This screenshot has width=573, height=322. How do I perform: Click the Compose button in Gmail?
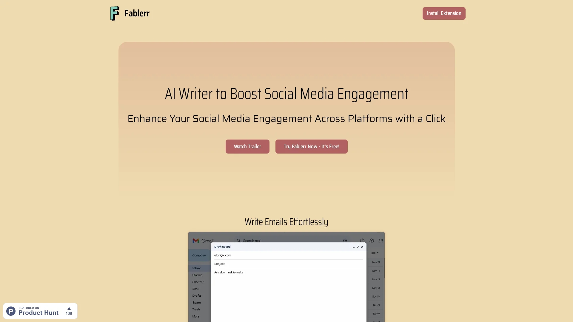coord(199,255)
